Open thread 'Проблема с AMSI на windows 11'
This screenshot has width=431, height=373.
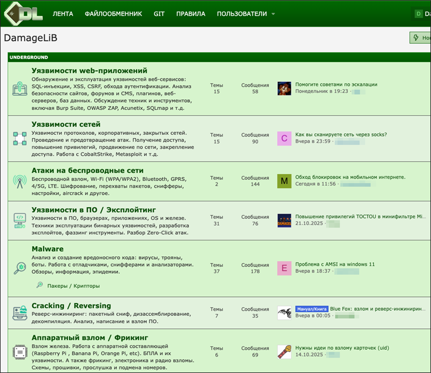335,264
